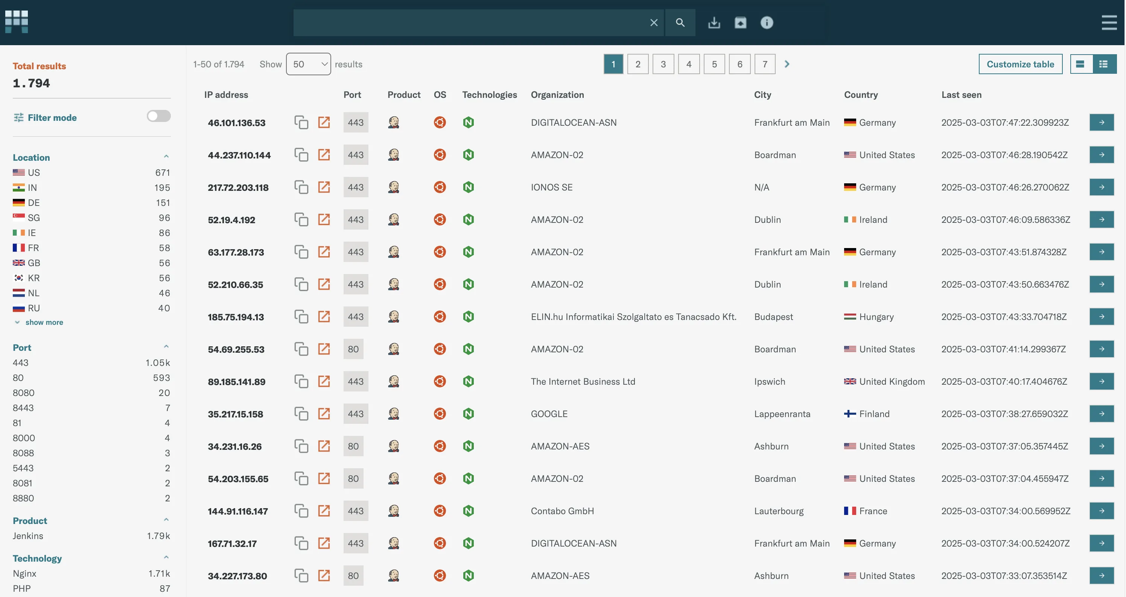The width and height of the screenshot is (1126, 597).
Task: Filter by US location
Action: (x=91, y=173)
